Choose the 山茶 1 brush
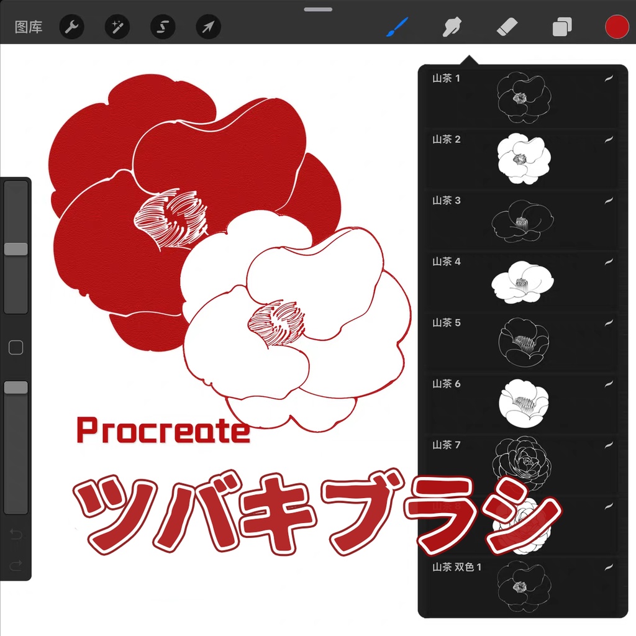636x636 pixels. pyautogui.click(x=522, y=98)
